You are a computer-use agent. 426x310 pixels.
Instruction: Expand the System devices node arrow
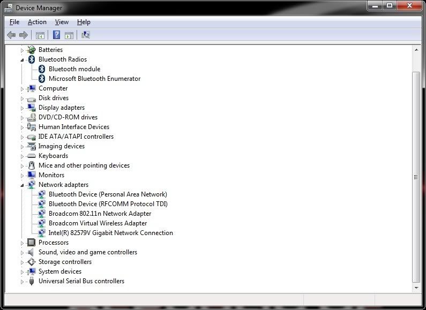click(22, 272)
